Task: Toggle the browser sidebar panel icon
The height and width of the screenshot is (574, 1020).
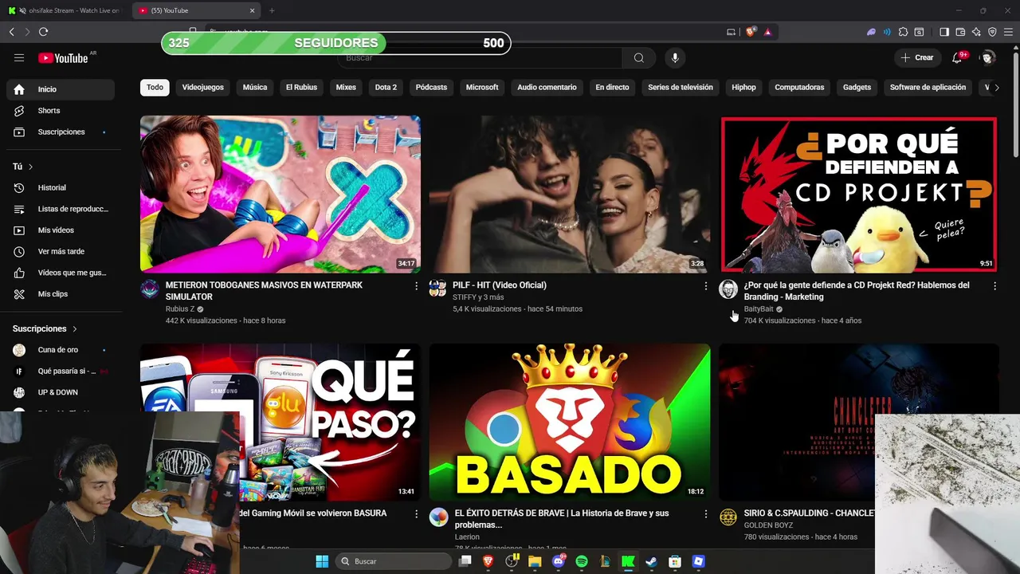Action: click(x=944, y=32)
